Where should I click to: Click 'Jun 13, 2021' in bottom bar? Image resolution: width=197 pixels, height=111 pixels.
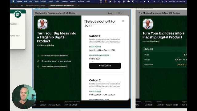pos(70,105)
